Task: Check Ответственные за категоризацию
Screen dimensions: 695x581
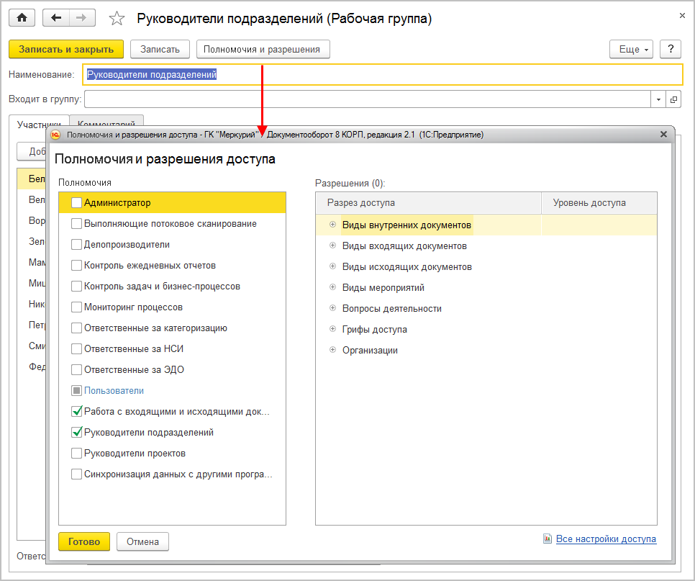Action: (77, 328)
